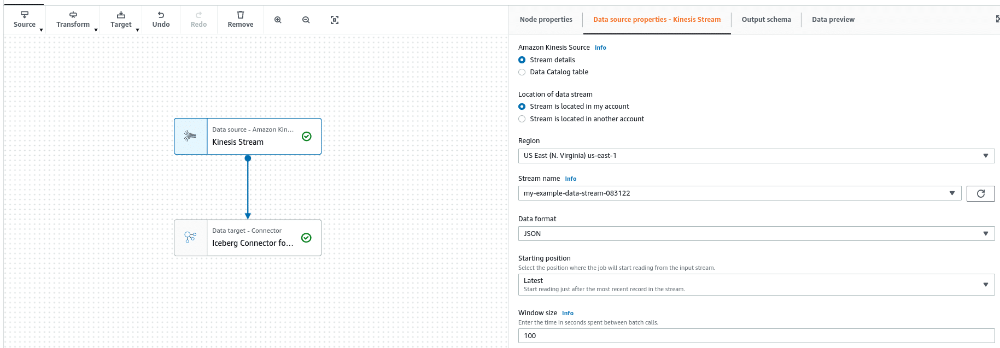
Task: Open Info link next to Stream name
Action: coord(570,179)
